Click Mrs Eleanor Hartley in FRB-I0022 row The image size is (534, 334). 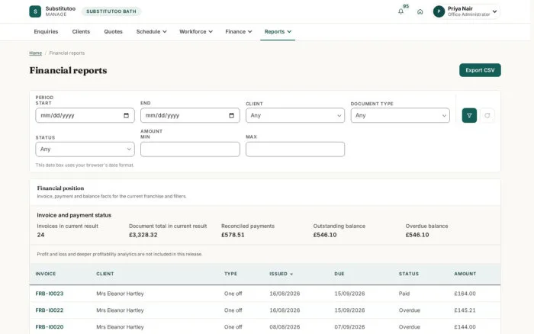[x=120, y=310]
